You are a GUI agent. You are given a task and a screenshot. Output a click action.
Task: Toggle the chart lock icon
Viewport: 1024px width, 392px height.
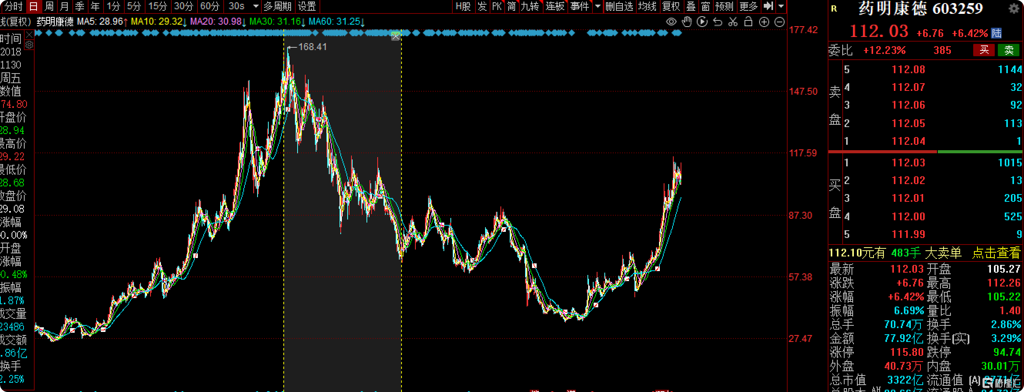tap(748, 22)
